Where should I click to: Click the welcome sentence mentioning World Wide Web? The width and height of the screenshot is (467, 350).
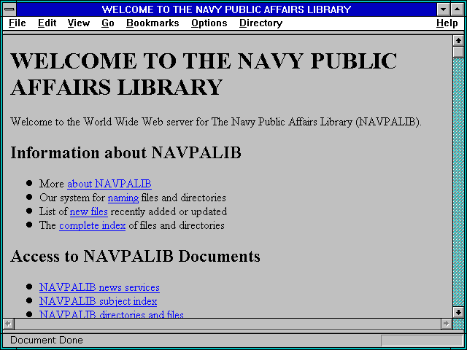coord(216,122)
